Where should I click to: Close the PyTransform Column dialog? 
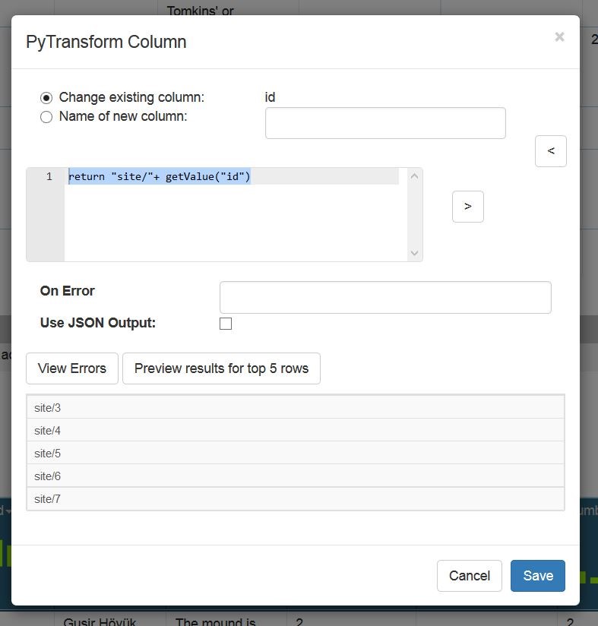point(559,37)
